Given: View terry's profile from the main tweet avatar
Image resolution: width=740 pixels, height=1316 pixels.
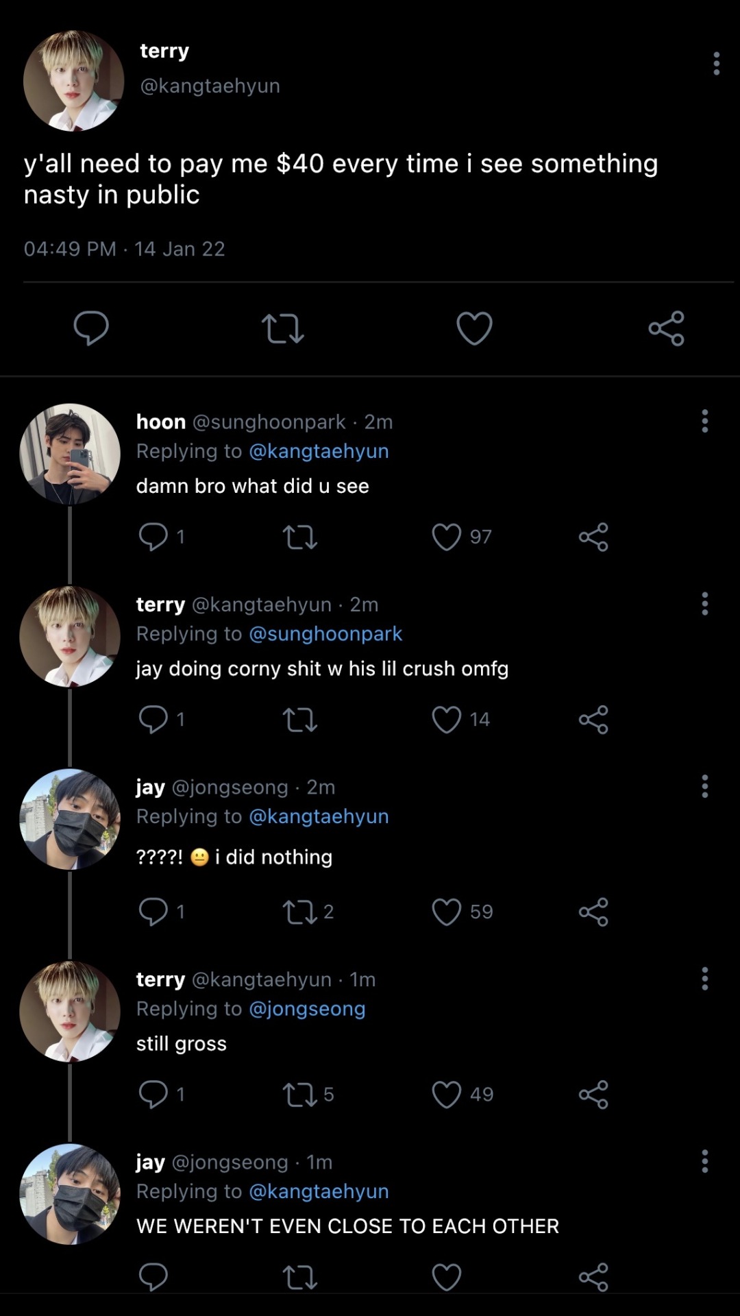Looking at the screenshot, I should coord(73,81).
